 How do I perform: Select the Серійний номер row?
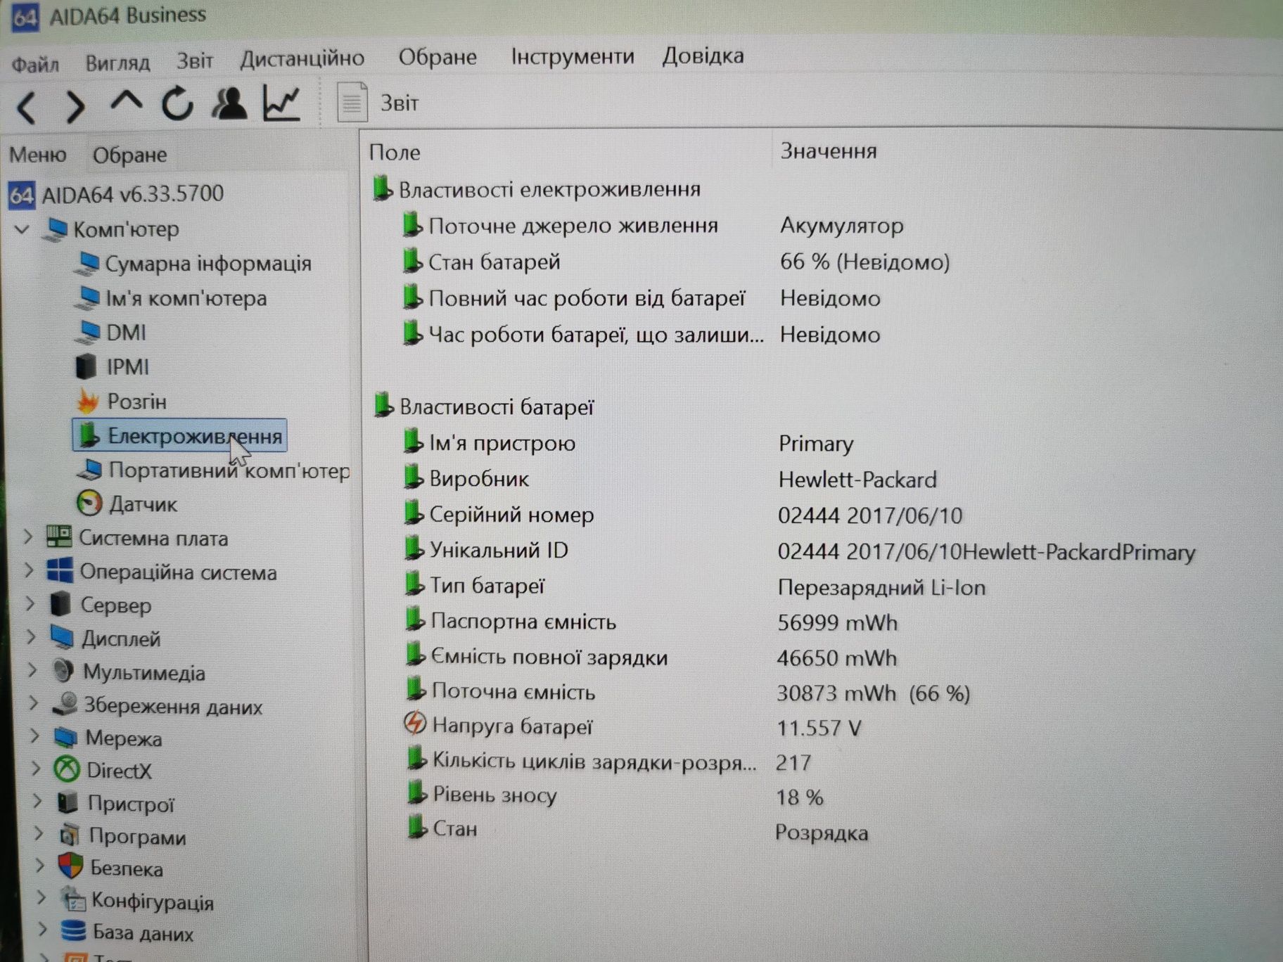click(x=682, y=515)
